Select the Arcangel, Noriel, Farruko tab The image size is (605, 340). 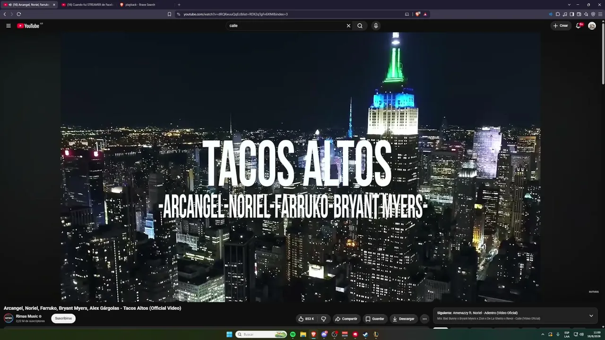click(x=29, y=5)
